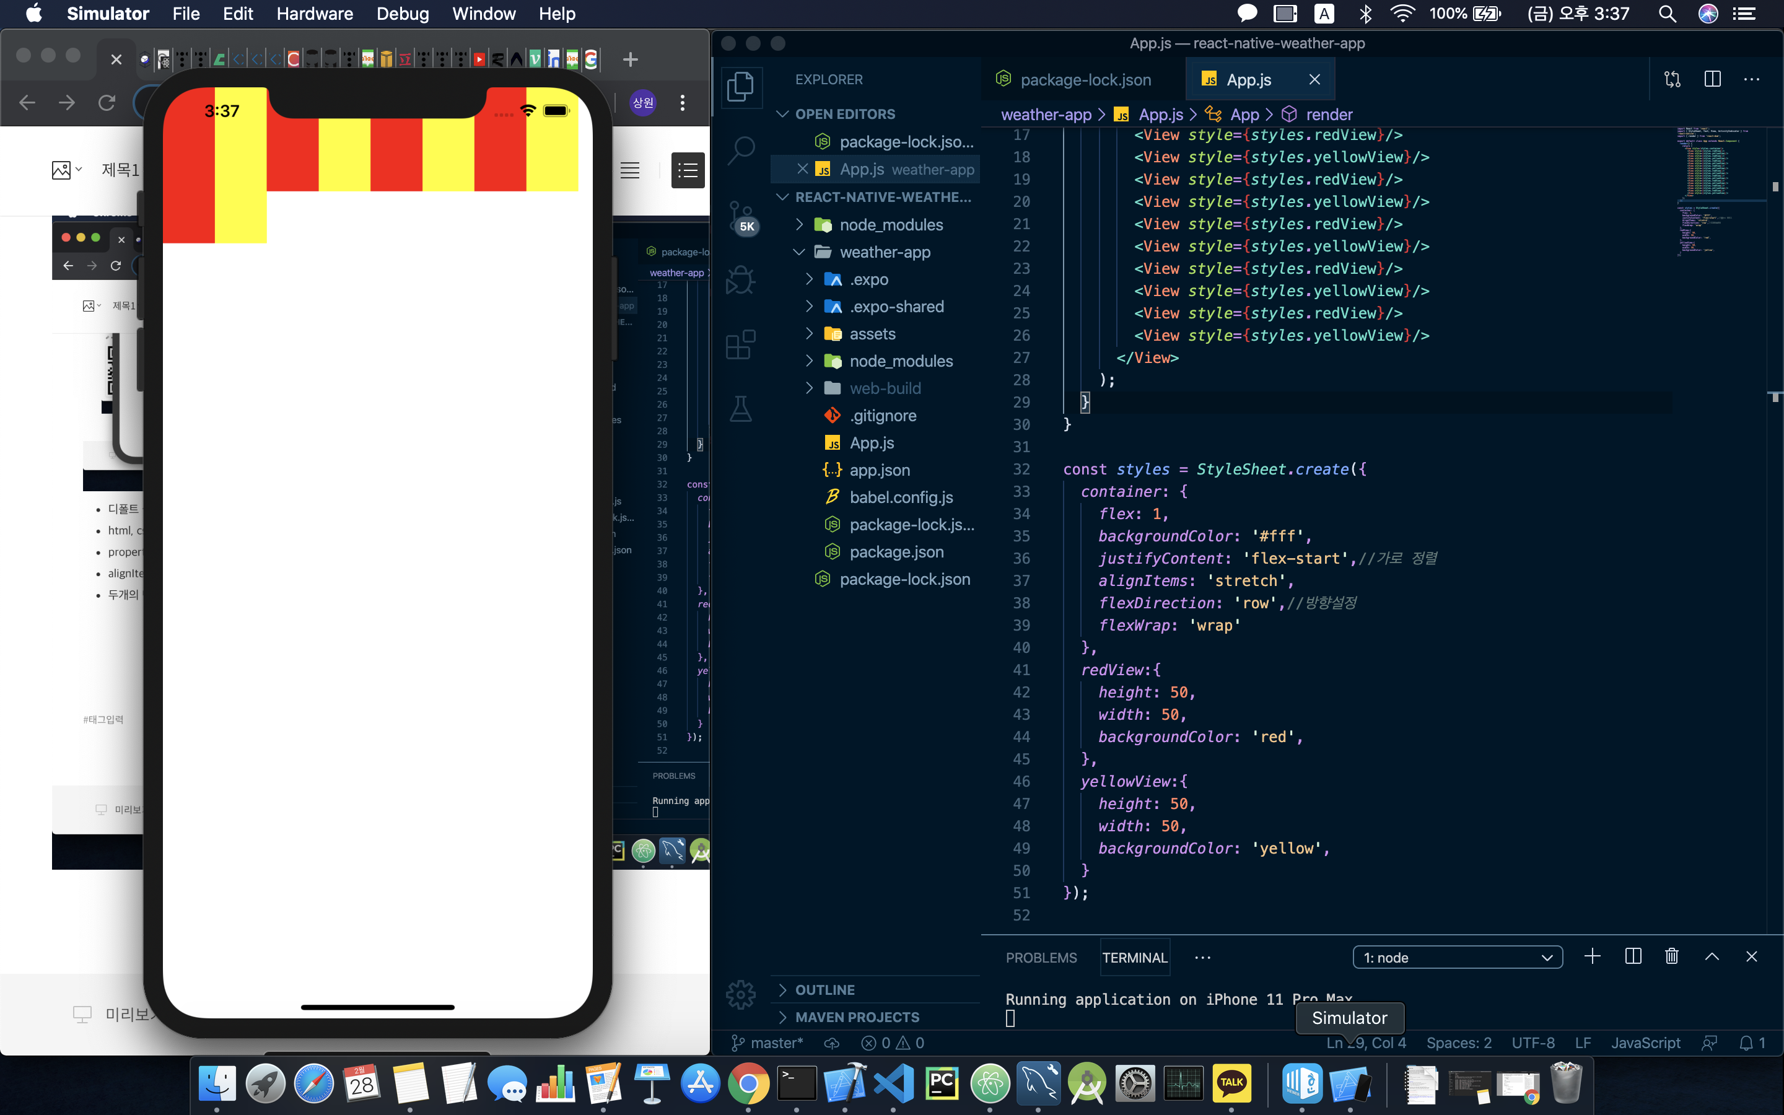Open the '1: node' terminal dropdown

pyautogui.click(x=1457, y=957)
